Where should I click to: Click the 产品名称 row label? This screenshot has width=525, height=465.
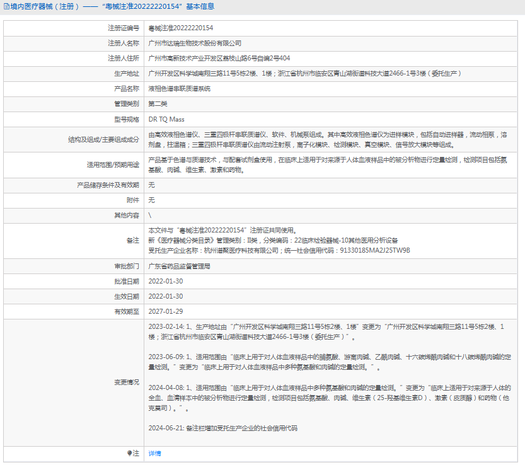click(127, 89)
